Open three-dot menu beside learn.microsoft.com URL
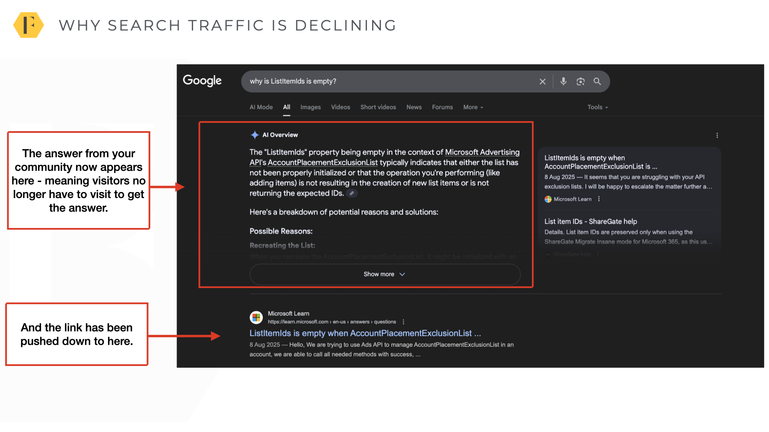Screen dimensions: 769x432 [x=403, y=322]
